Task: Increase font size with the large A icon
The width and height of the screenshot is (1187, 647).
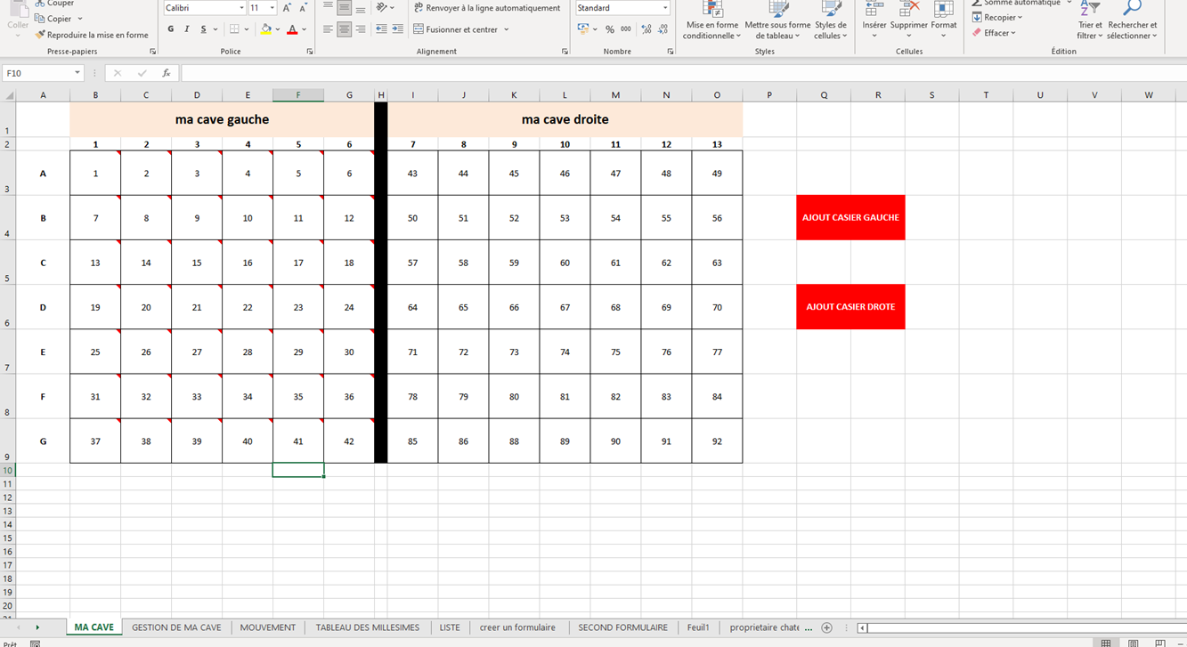Action: 287,8
